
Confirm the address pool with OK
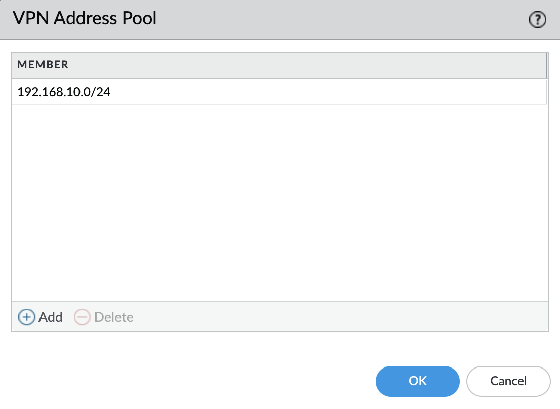coord(417,381)
